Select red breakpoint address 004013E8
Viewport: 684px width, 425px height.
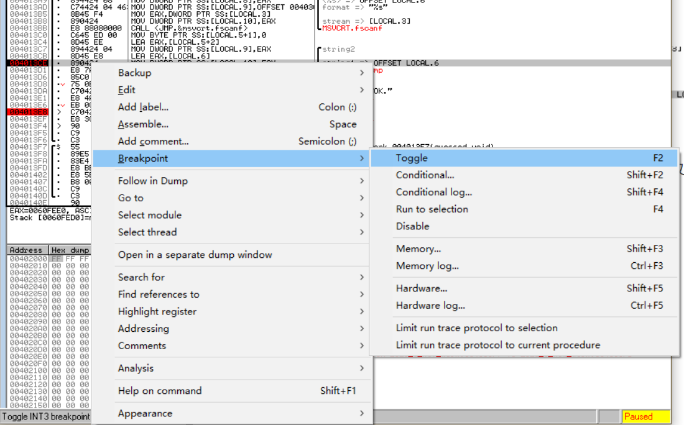pyautogui.click(x=28, y=112)
